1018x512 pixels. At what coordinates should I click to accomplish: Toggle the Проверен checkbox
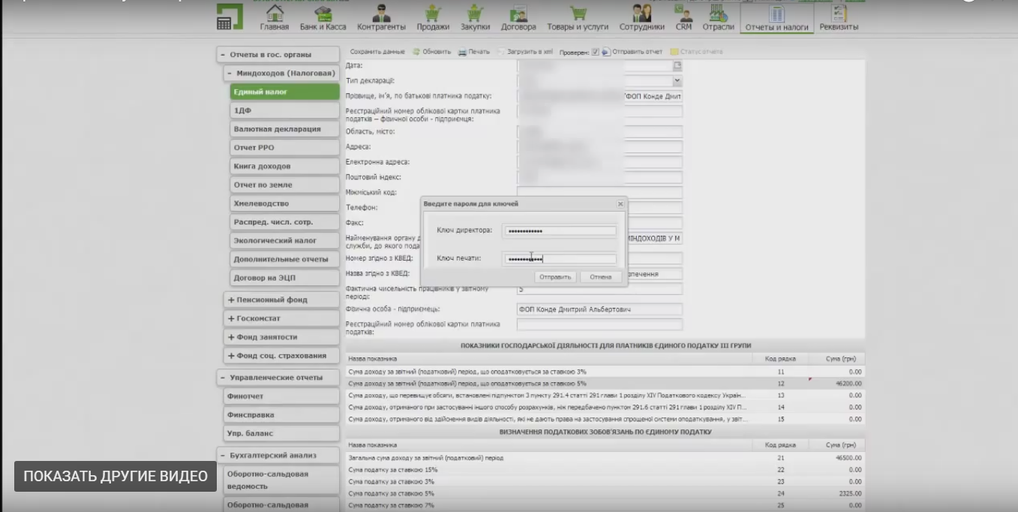595,52
